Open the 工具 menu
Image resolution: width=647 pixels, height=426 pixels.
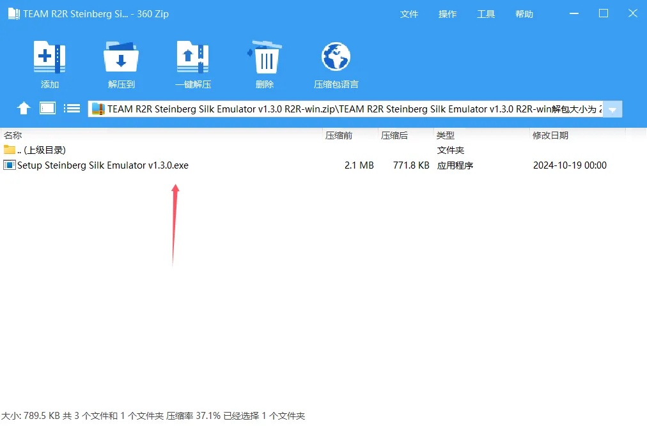point(485,13)
